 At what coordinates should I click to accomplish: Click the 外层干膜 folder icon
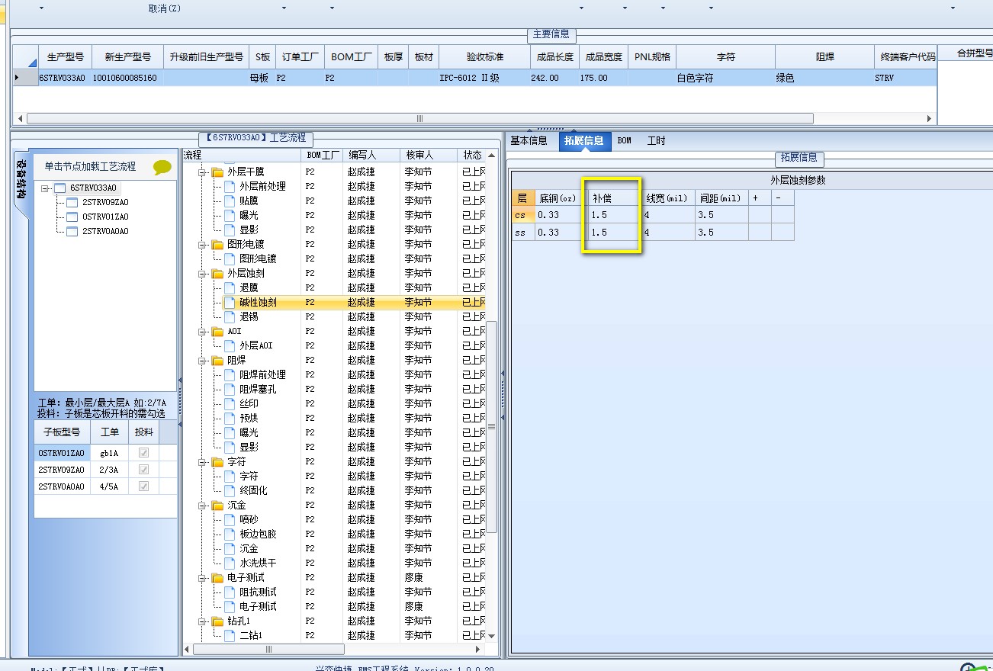(x=217, y=172)
